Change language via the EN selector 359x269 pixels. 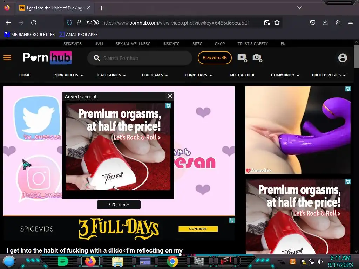point(283,44)
